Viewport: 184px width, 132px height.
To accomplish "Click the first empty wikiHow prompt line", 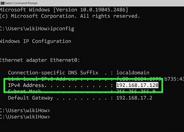I will click(25, 110).
